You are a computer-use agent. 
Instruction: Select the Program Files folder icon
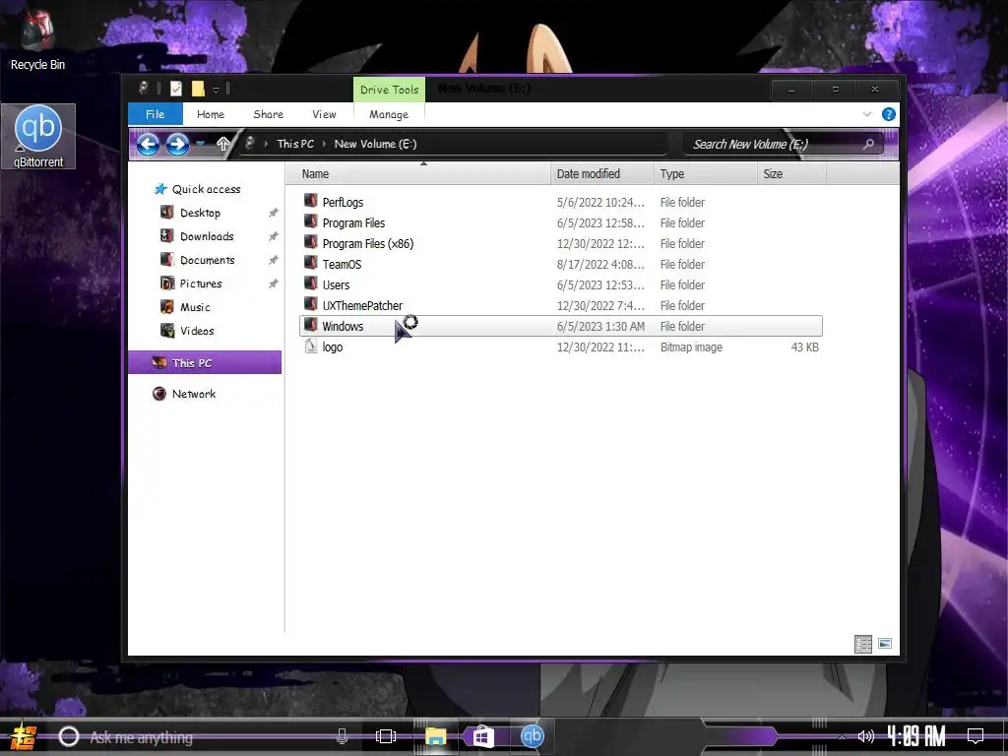pos(311,222)
